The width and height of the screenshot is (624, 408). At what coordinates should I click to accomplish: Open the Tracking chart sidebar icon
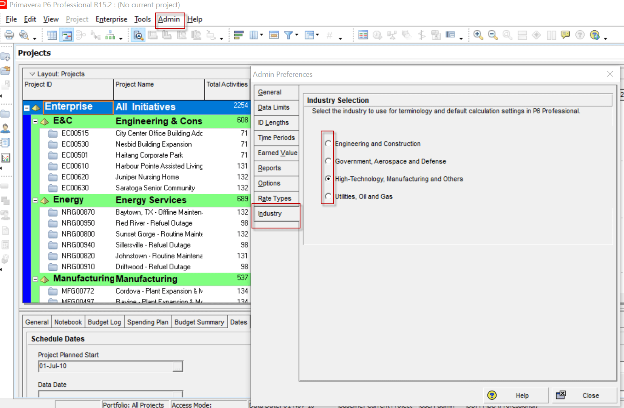pyautogui.click(x=5, y=158)
